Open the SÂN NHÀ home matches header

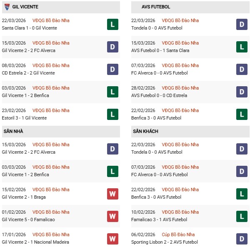pyautogui.click(x=13, y=131)
